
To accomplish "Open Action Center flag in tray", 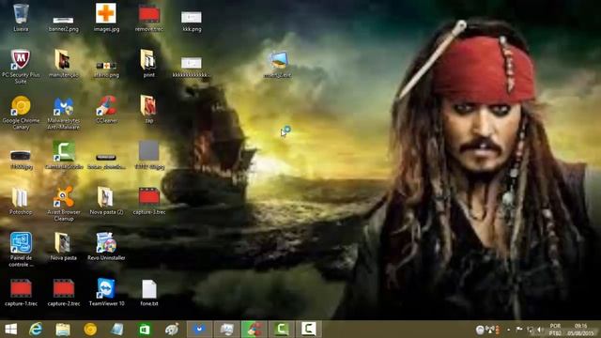I will click(519, 330).
